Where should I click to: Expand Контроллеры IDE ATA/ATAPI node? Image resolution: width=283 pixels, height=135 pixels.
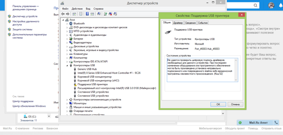click(67, 62)
